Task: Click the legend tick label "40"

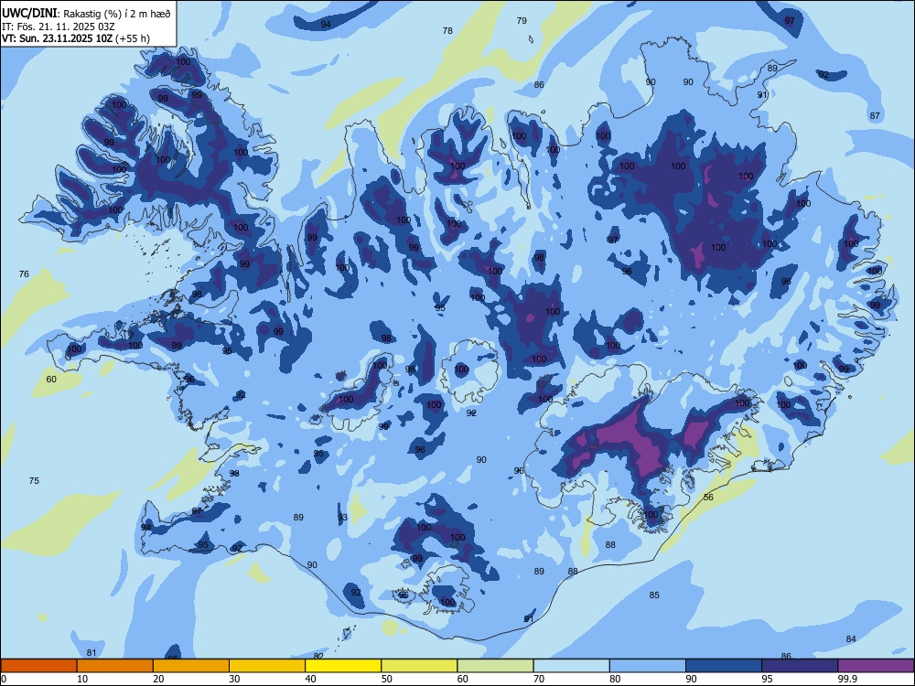Action: coord(310,679)
